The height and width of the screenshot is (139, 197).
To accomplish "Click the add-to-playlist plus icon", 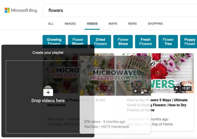I will (48, 91).
